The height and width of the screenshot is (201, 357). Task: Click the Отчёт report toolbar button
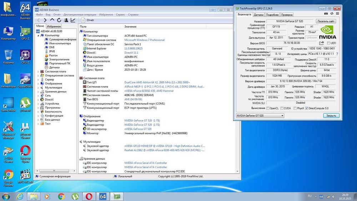click(x=88, y=20)
